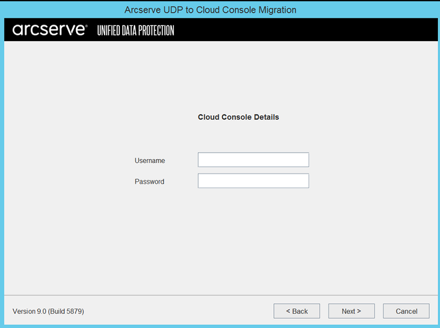
Task: Click the Version 9.0 (Build 5879) text
Action: coord(48,311)
